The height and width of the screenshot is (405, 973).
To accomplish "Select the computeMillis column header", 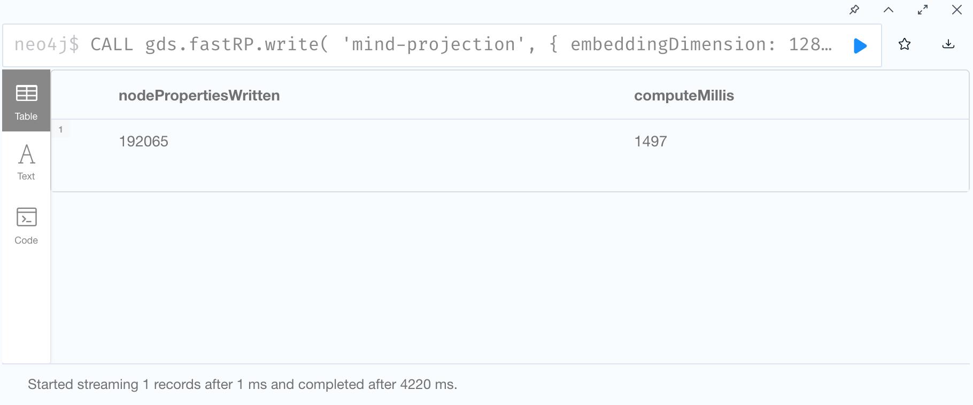I will 684,96.
